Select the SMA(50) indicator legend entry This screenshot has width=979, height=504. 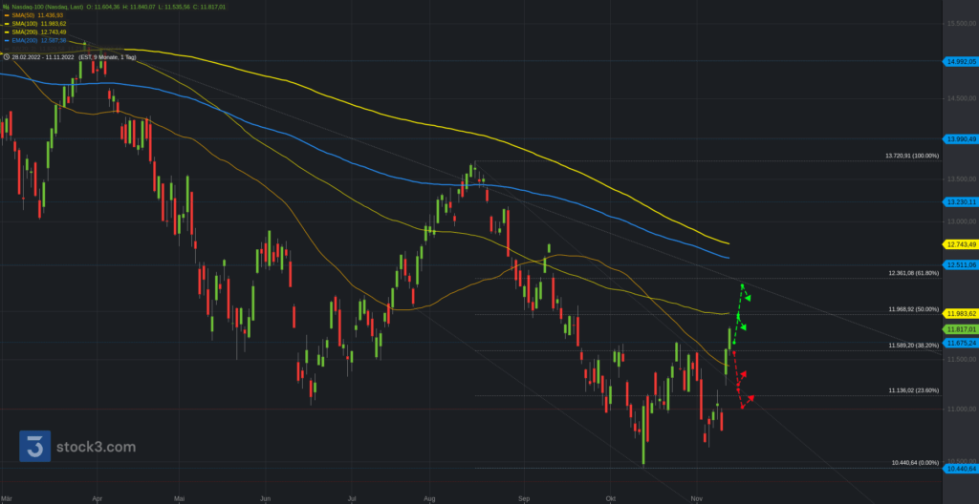38,15
